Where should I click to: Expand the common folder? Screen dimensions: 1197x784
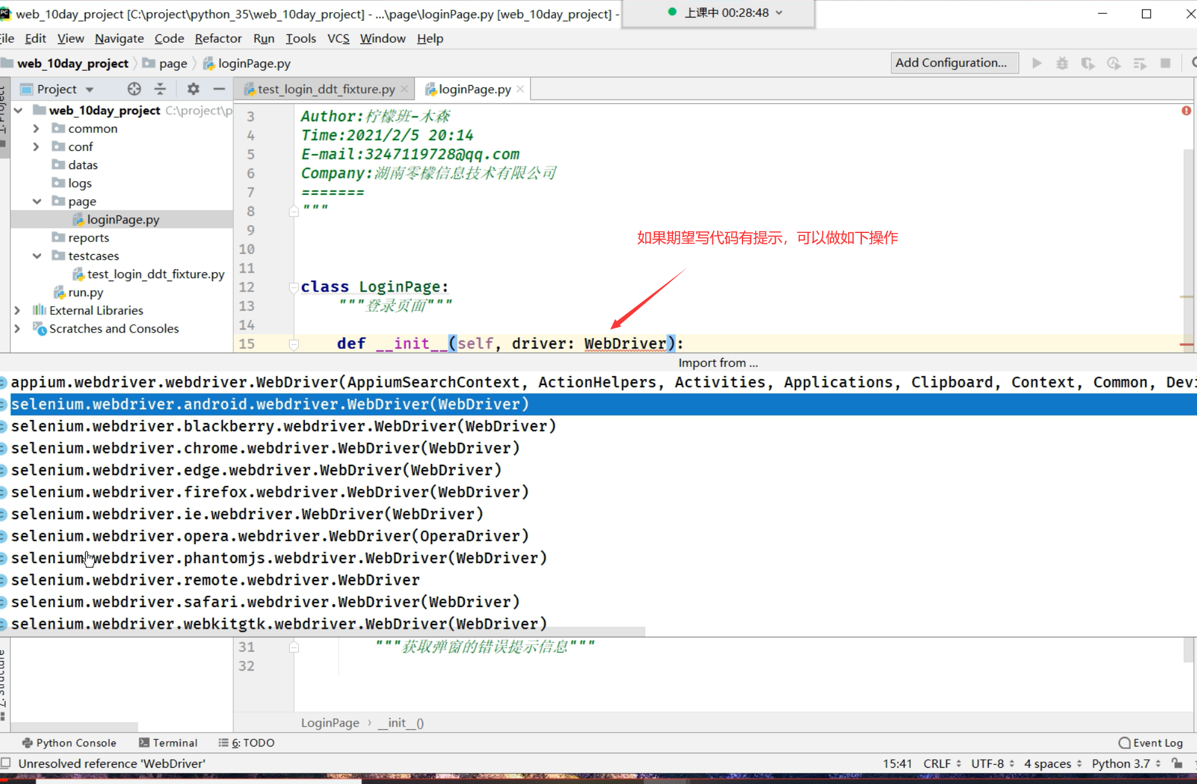(x=36, y=129)
